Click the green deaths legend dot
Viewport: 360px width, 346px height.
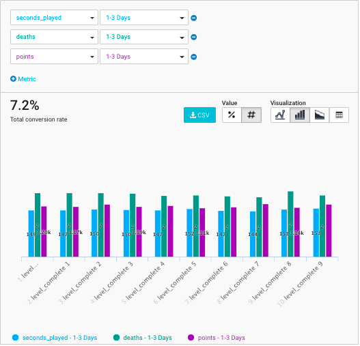[x=117, y=338]
